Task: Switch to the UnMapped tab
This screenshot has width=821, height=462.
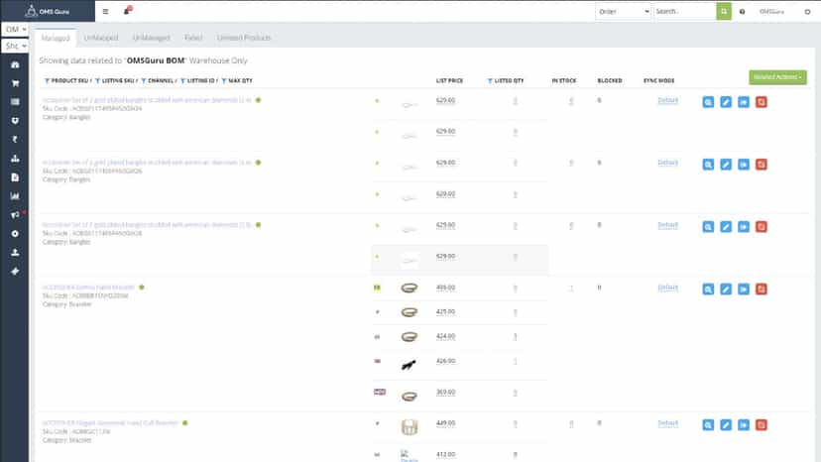Action: [101, 38]
